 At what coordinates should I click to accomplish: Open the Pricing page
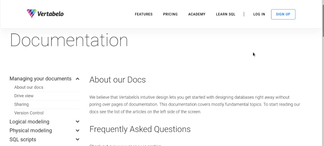tap(170, 14)
